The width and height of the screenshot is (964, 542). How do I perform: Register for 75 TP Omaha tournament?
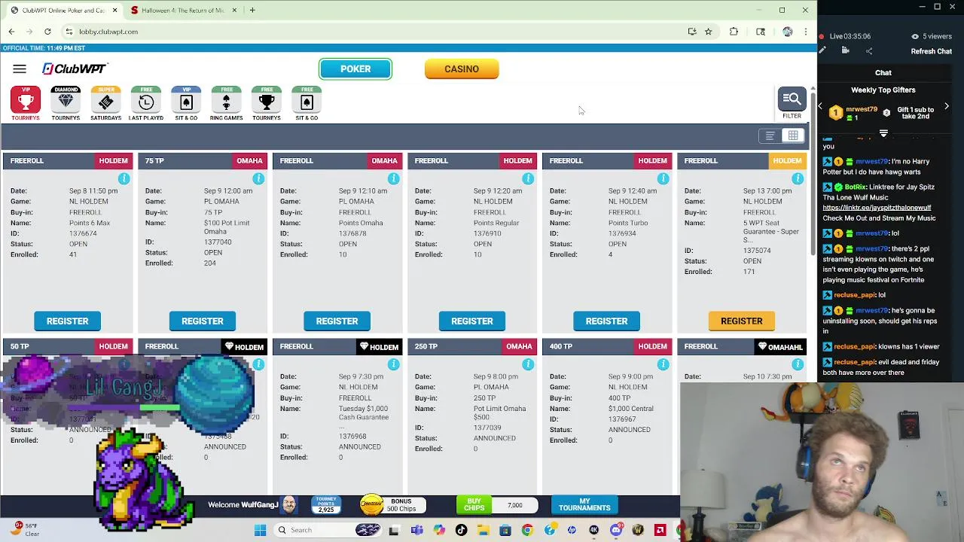point(202,321)
